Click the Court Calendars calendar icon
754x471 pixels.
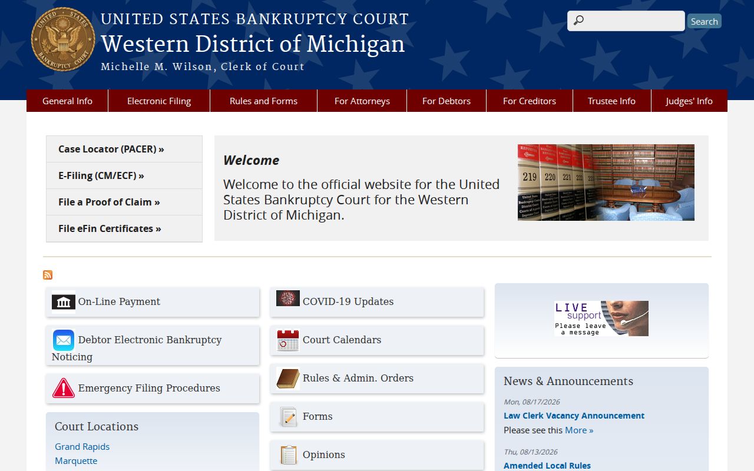[x=288, y=340]
